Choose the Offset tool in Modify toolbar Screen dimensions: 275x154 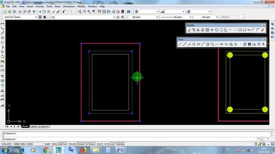(202, 30)
